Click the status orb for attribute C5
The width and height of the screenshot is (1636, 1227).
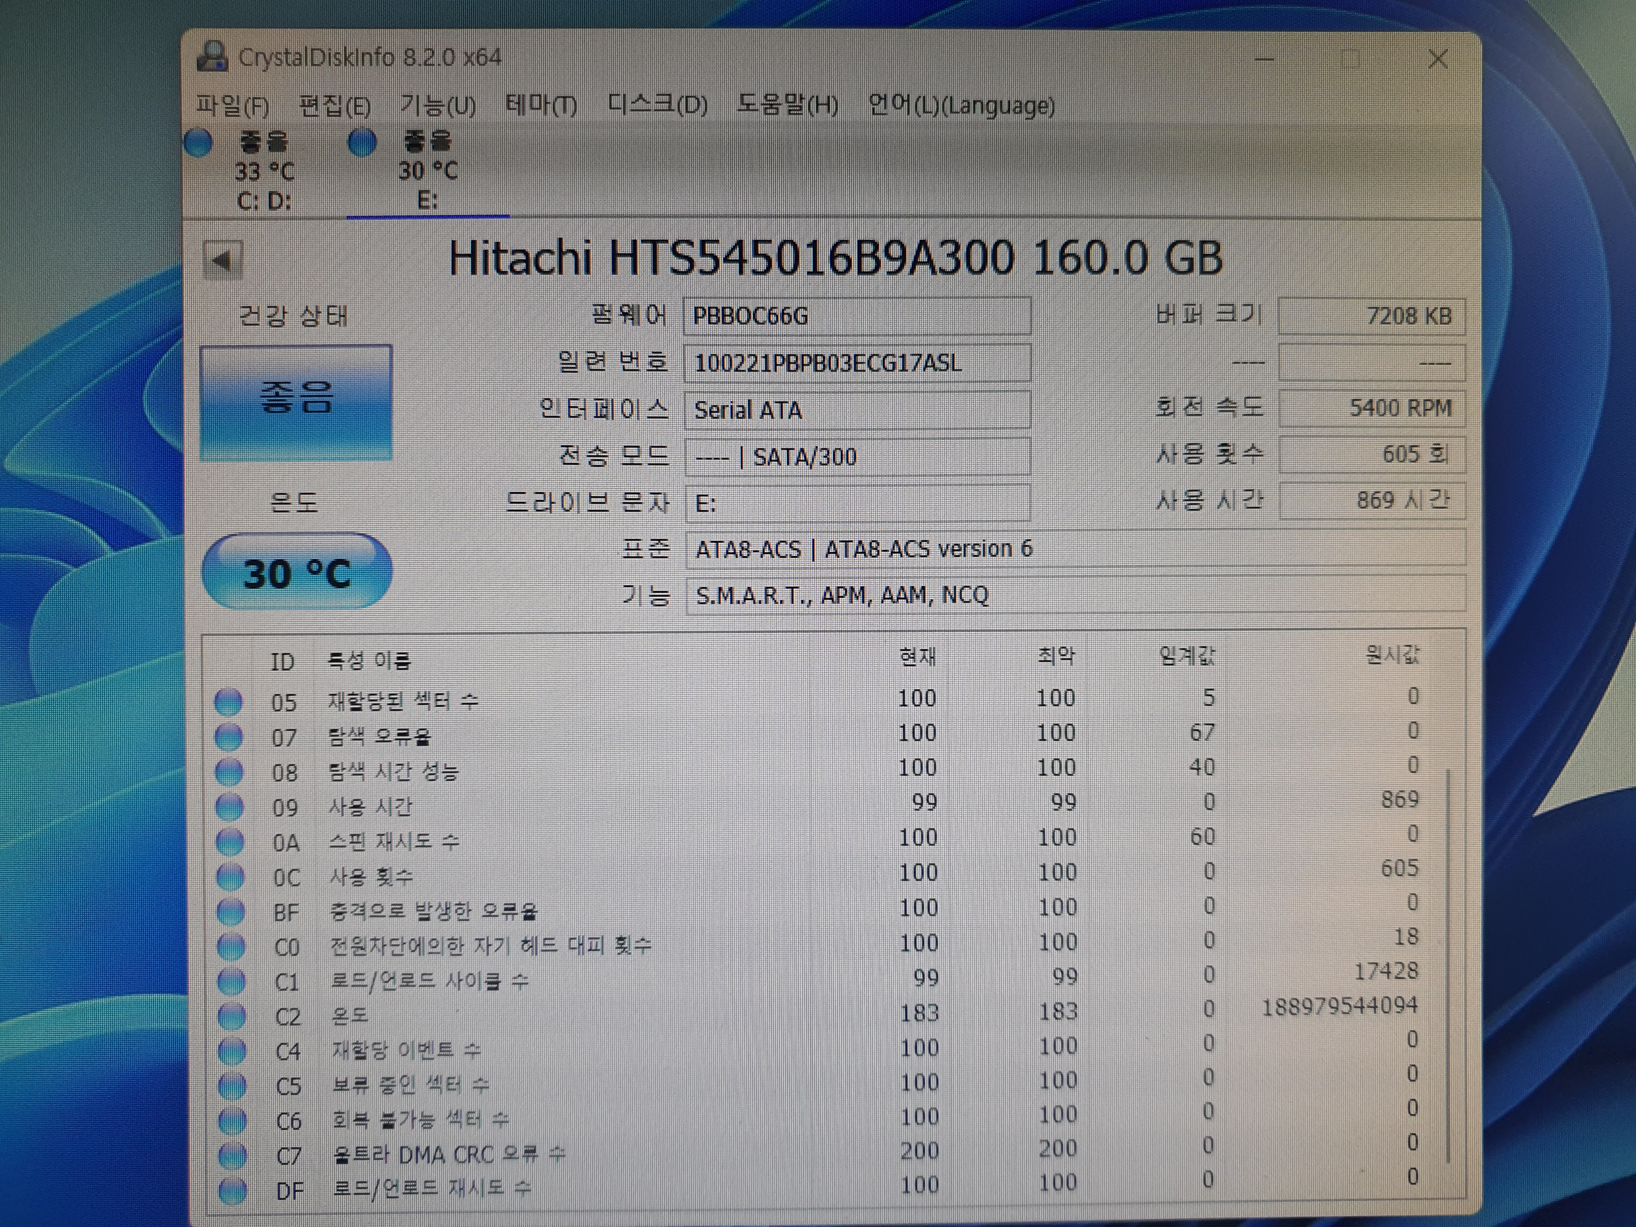(232, 1086)
